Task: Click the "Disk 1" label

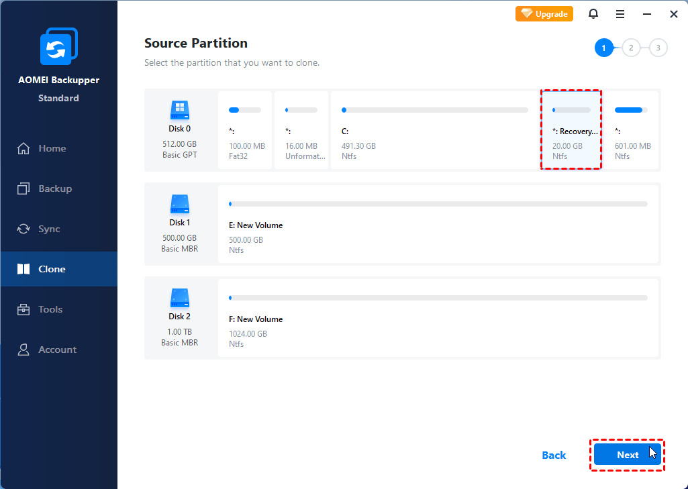Action: coord(179,222)
